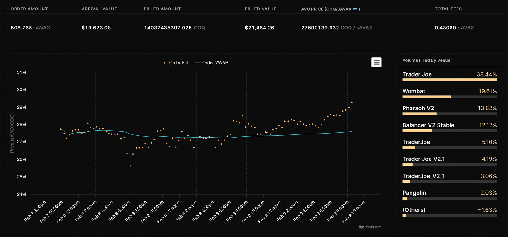Viewport: 508px width, 237px height.
Task: Click the highest order fill dot near 29M
Action: 352,102
